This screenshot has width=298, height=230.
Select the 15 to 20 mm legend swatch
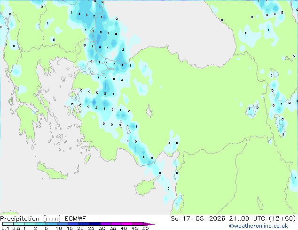[x=73, y=224]
